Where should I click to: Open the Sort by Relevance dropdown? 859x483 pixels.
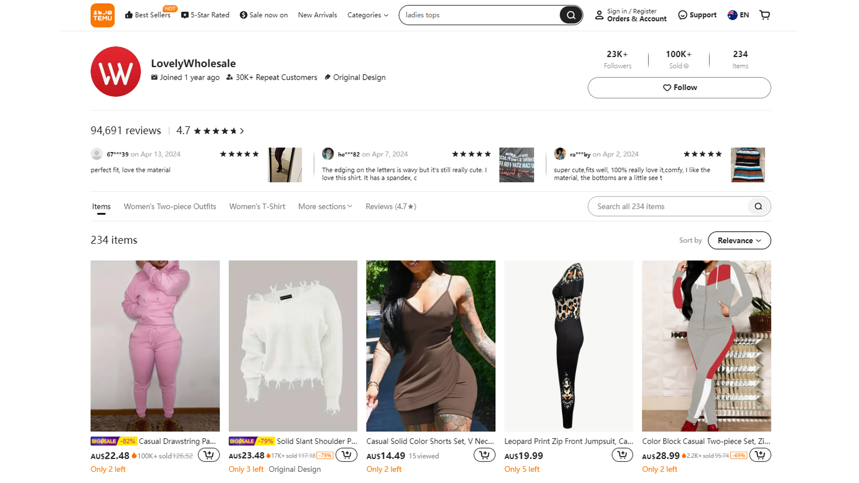[739, 241]
